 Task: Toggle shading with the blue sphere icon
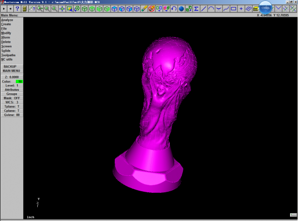pos(181,9)
